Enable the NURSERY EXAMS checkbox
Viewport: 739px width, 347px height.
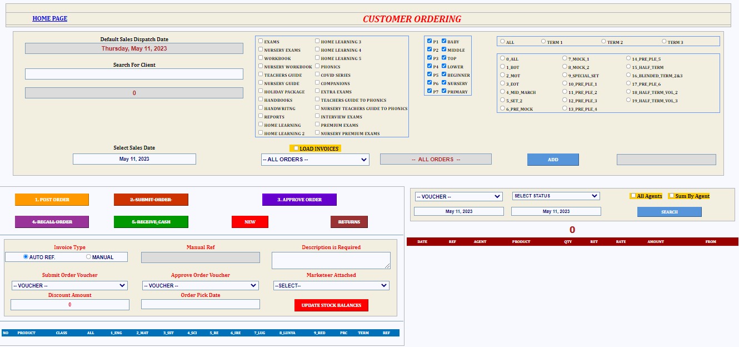tap(261, 49)
